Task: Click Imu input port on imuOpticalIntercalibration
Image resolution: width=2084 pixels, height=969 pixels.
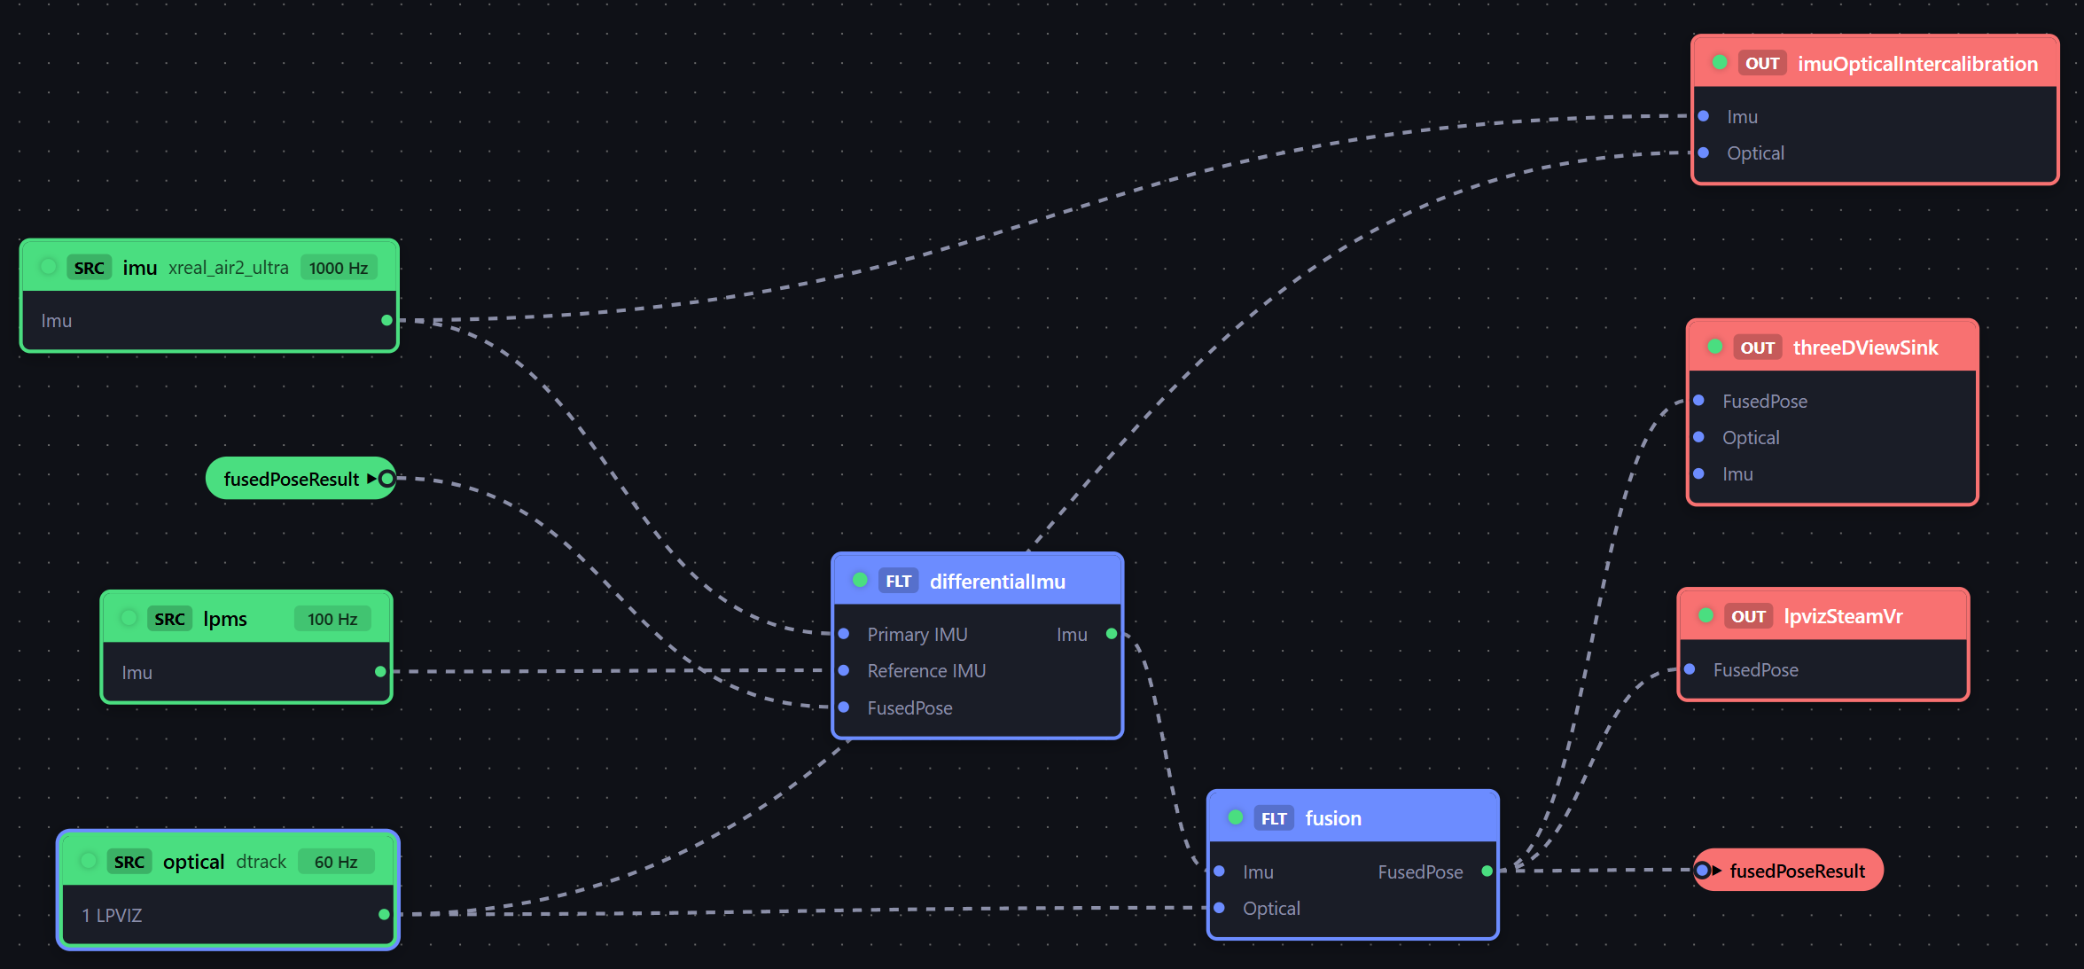Action: tap(1704, 116)
